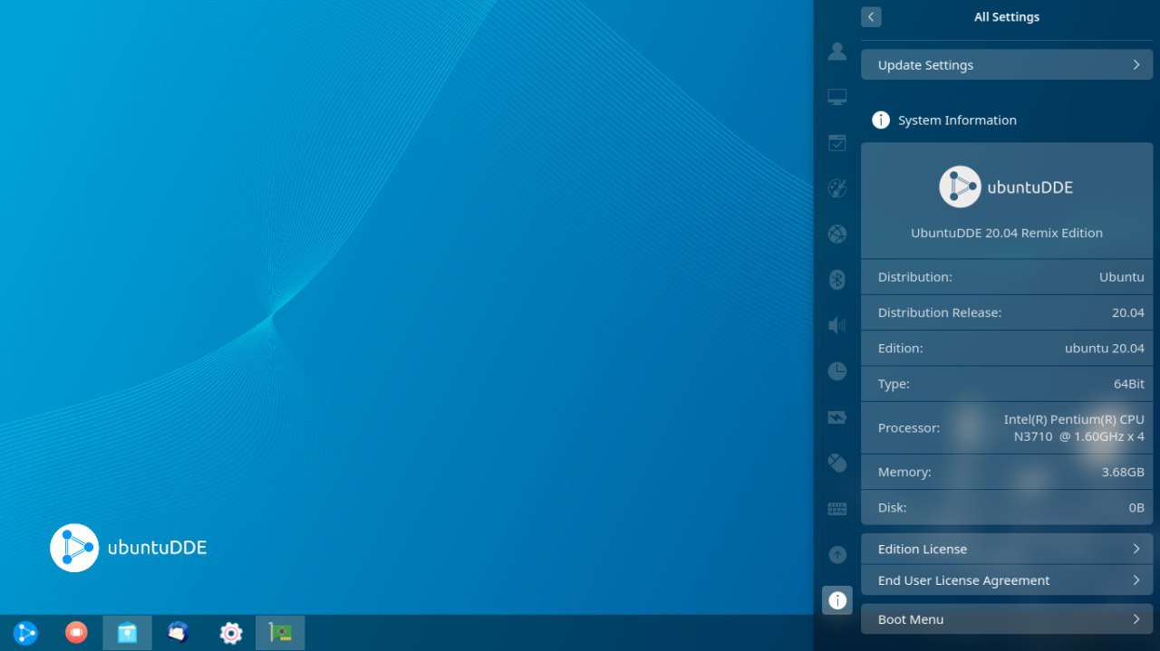Open Update Settings
The height and width of the screenshot is (651, 1160).
click(x=1007, y=64)
